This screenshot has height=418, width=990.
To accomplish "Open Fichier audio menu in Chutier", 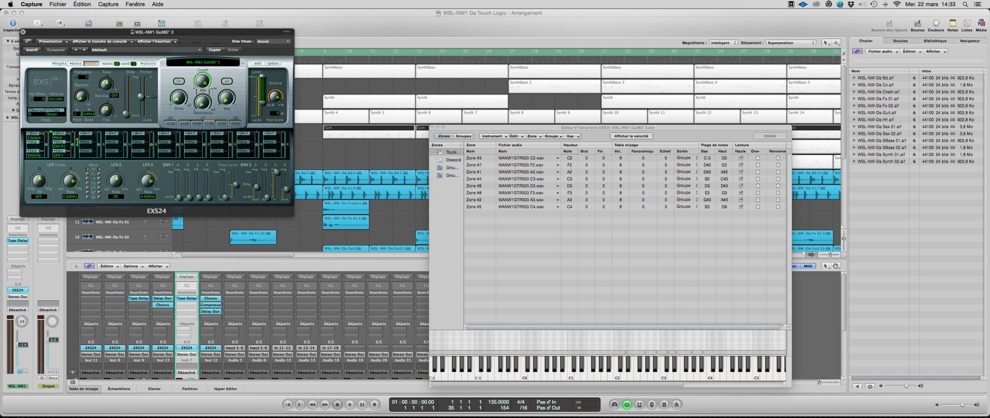I will pyautogui.click(x=882, y=52).
